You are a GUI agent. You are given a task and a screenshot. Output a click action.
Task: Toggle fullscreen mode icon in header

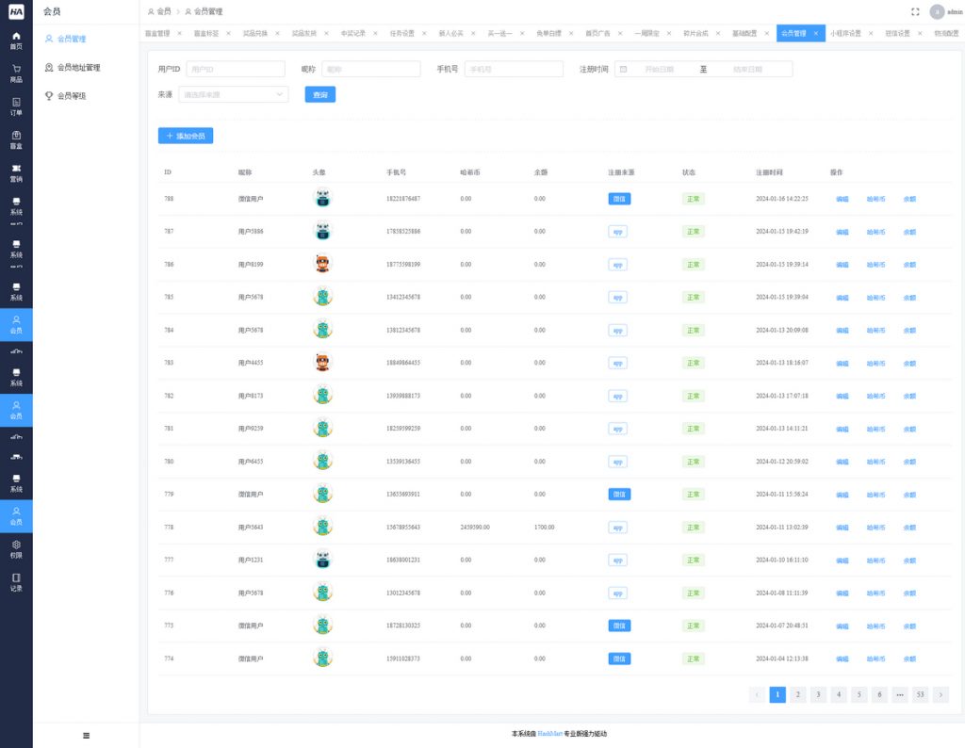pos(915,11)
